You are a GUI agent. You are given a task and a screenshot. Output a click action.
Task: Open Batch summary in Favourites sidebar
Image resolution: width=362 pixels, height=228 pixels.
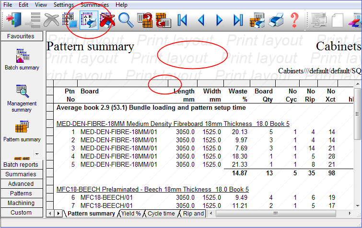click(x=22, y=59)
